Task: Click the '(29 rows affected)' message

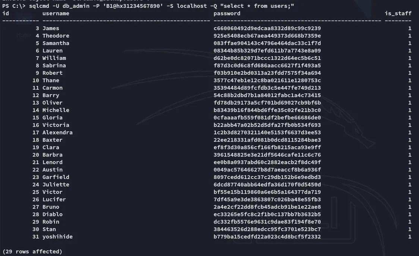Action: click(x=32, y=252)
